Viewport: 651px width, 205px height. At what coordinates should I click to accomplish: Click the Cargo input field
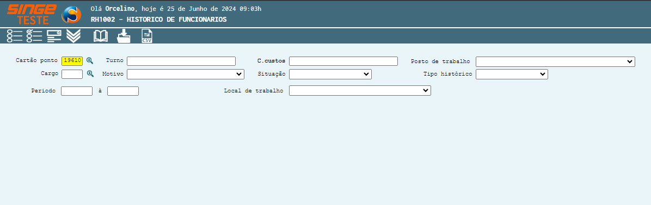pyautogui.click(x=72, y=74)
